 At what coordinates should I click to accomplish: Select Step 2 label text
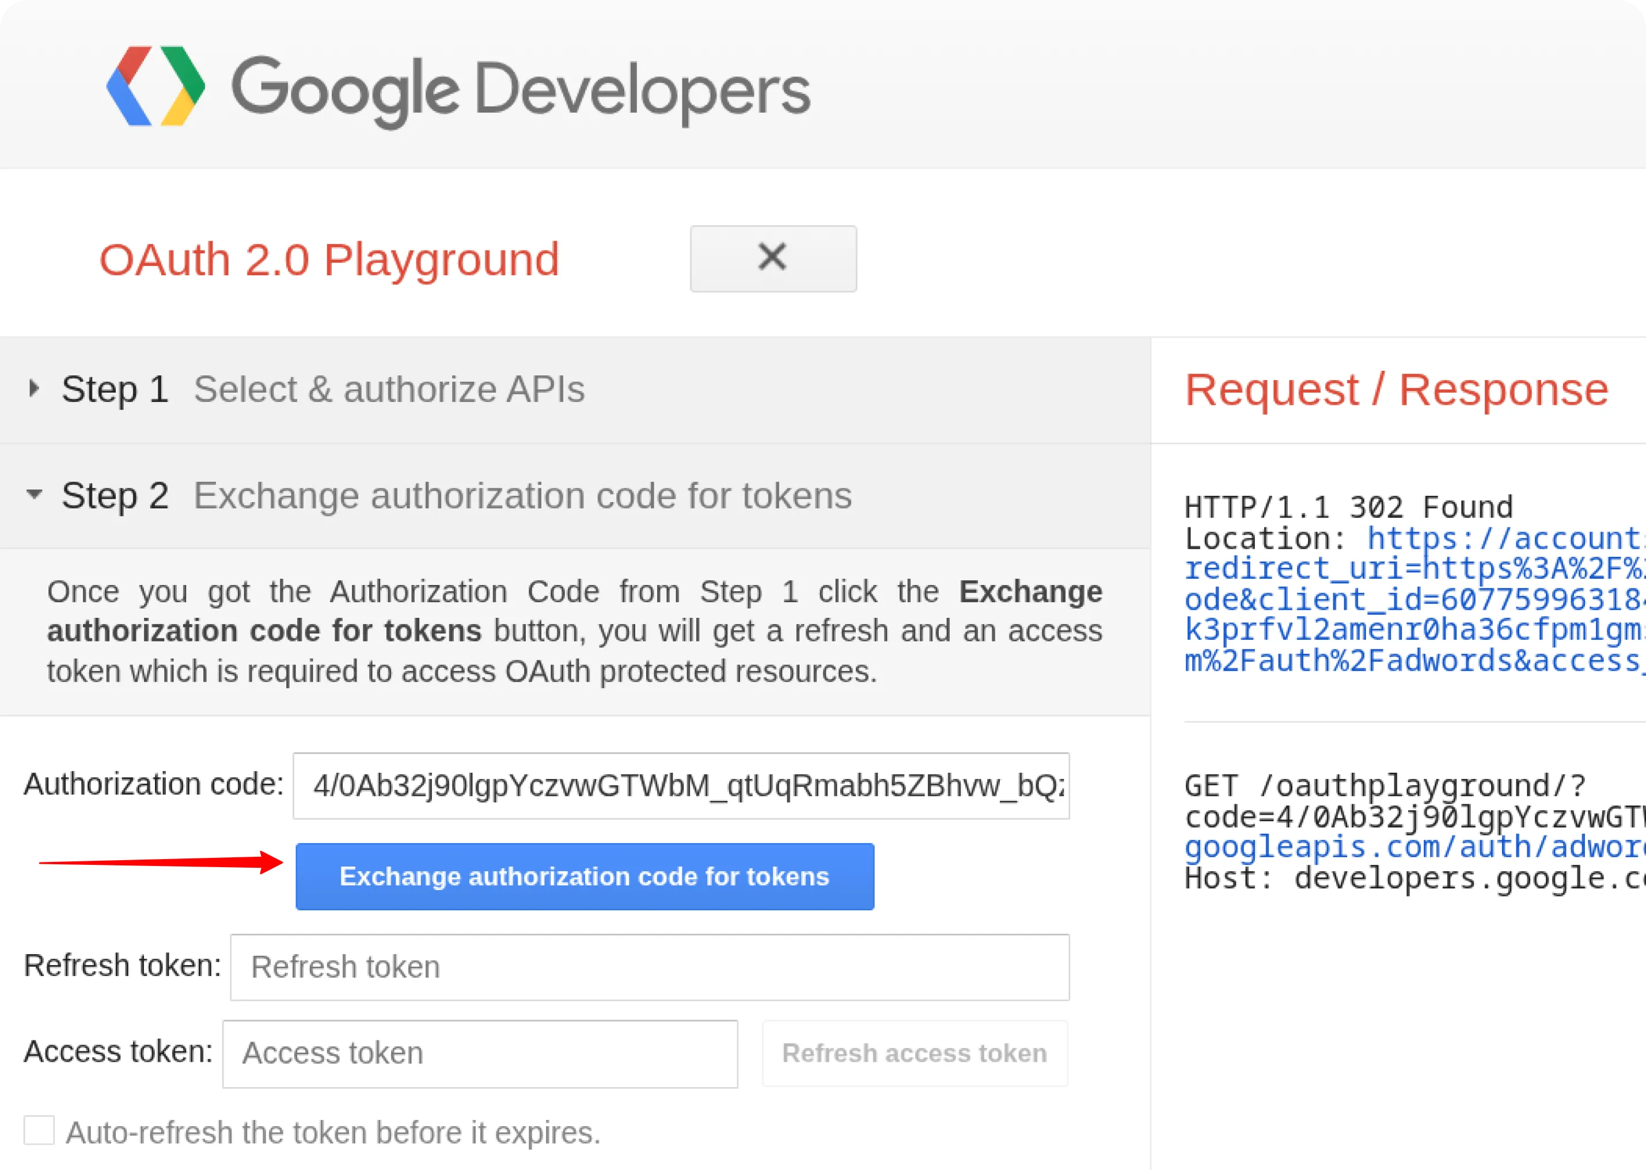(115, 495)
